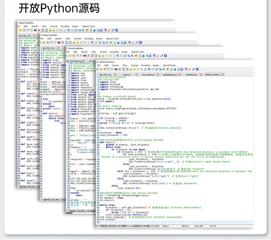This screenshot has width=271, height=240.
Task: Close the AprilTagDetect.py tab
Action: click(180, 75)
